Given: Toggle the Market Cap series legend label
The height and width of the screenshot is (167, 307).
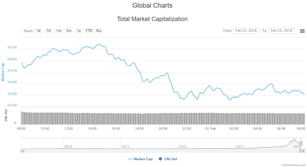Looking at the screenshot, I should 143,159.
